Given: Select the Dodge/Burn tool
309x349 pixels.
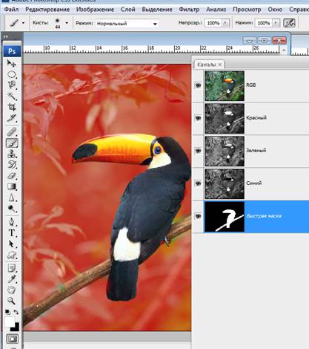Looking at the screenshot, I should [x=11, y=209].
